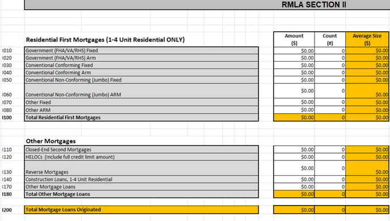Click Amount cell for Closed-End Second Mortgages
The image size is (390, 221).
[294, 150]
